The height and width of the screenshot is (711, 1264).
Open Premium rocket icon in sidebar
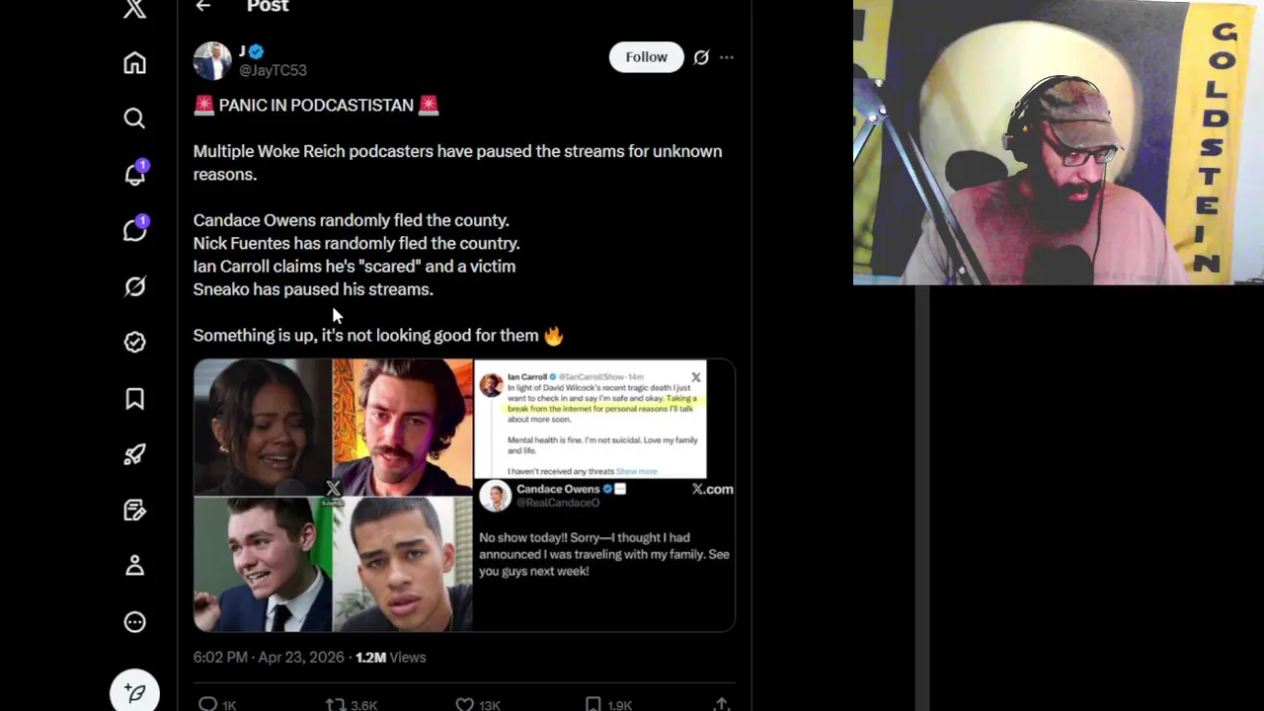(135, 454)
